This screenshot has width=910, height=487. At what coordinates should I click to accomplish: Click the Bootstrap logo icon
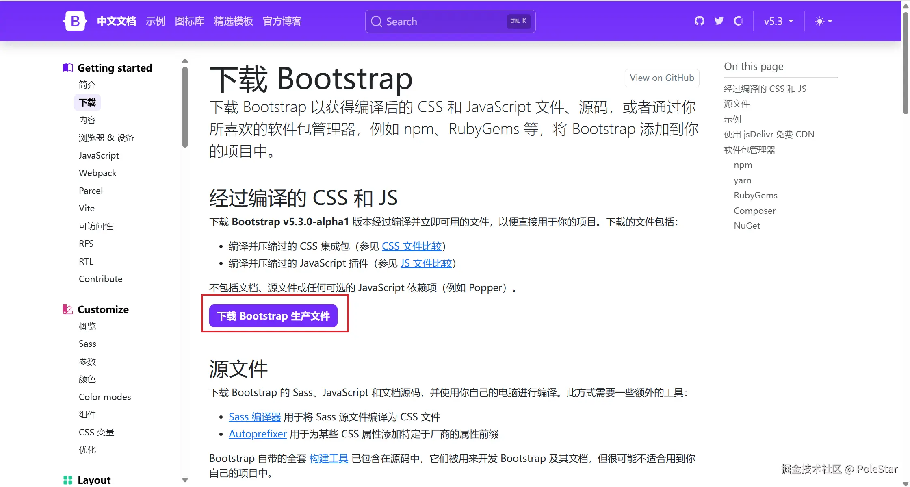75,21
